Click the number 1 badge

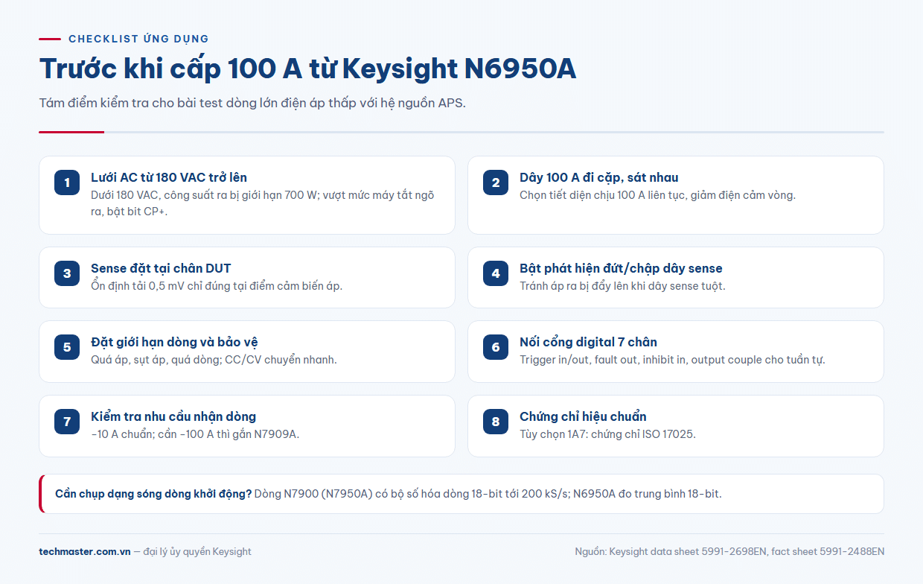(x=67, y=182)
